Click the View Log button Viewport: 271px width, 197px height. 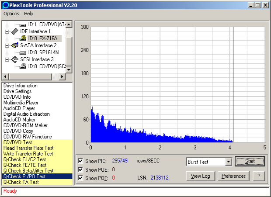(201, 176)
